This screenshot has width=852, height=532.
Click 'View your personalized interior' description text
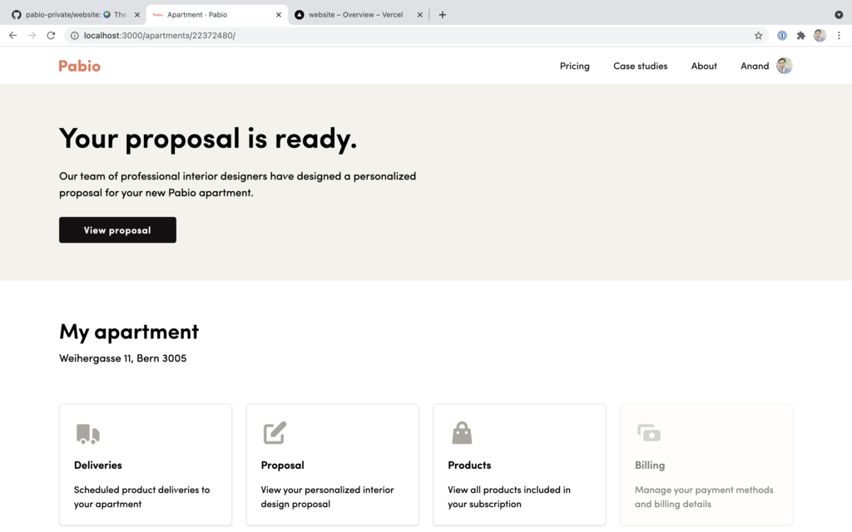point(327,497)
